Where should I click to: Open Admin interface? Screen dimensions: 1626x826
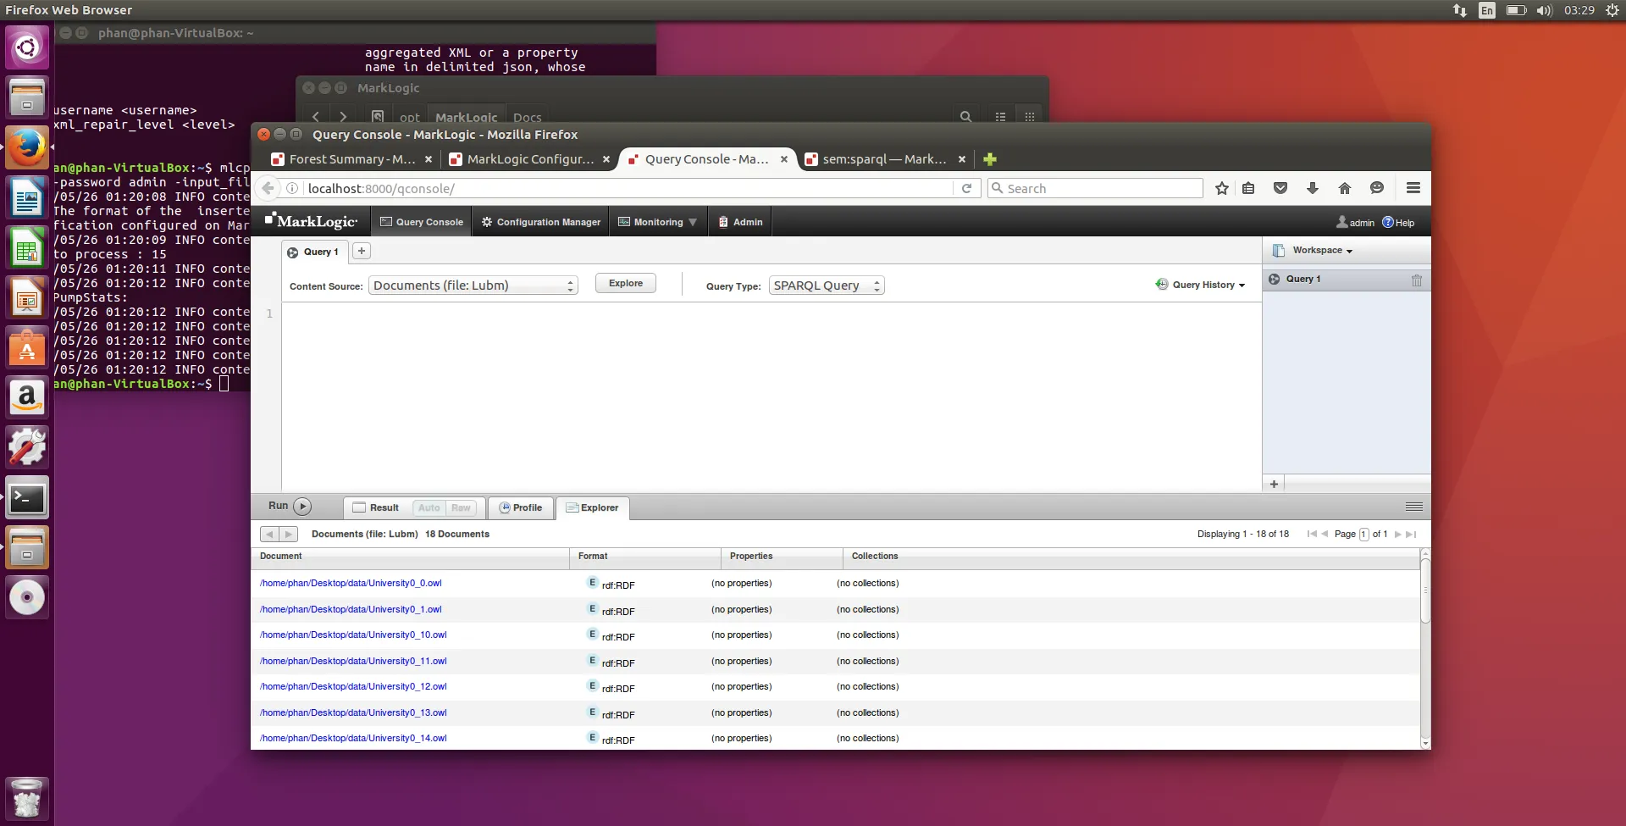[x=740, y=222]
